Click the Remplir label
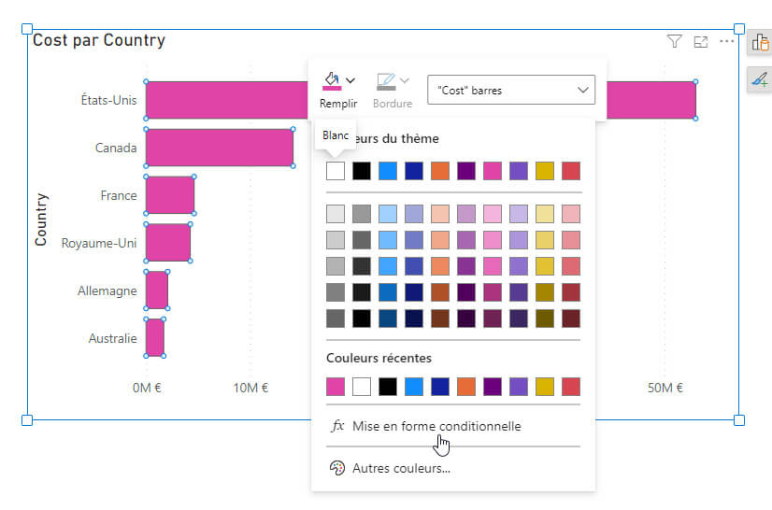The width and height of the screenshot is (772, 510). [x=338, y=104]
